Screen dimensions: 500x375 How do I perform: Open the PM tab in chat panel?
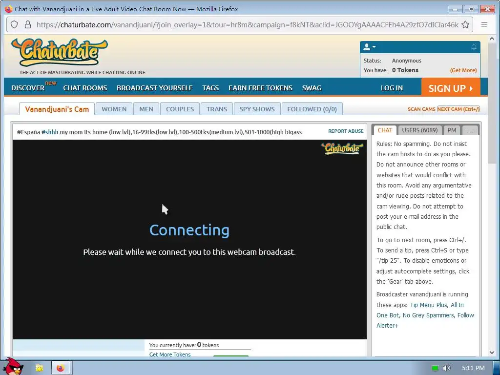(x=452, y=130)
